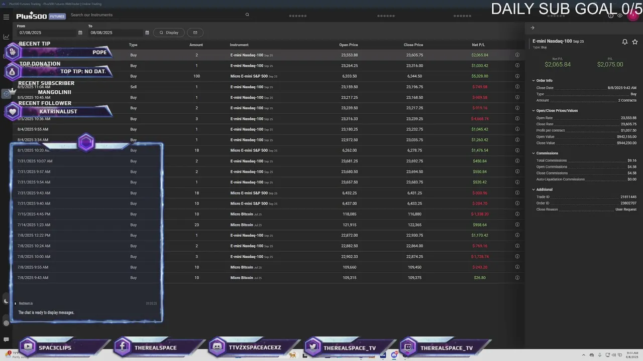Image resolution: width=643 pixels, height=361 pixels.
Task: Sort by Type column header
Action: click(x=133, y=45)
